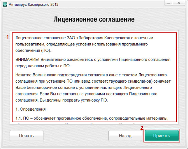This screenshot has height=149, width=188.
Task: Click the window title 'Антивирус Касперского 2013'
Action: click(x=34, y=5)
